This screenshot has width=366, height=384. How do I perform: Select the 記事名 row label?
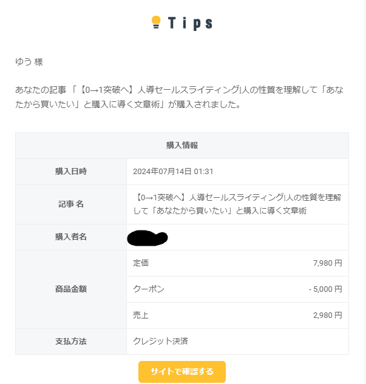click(71, 204)
